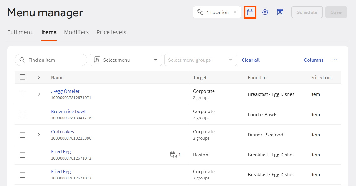Viewport: 356px width, 186px height.
Task: Open the Columns customization link
Action: 313,60
